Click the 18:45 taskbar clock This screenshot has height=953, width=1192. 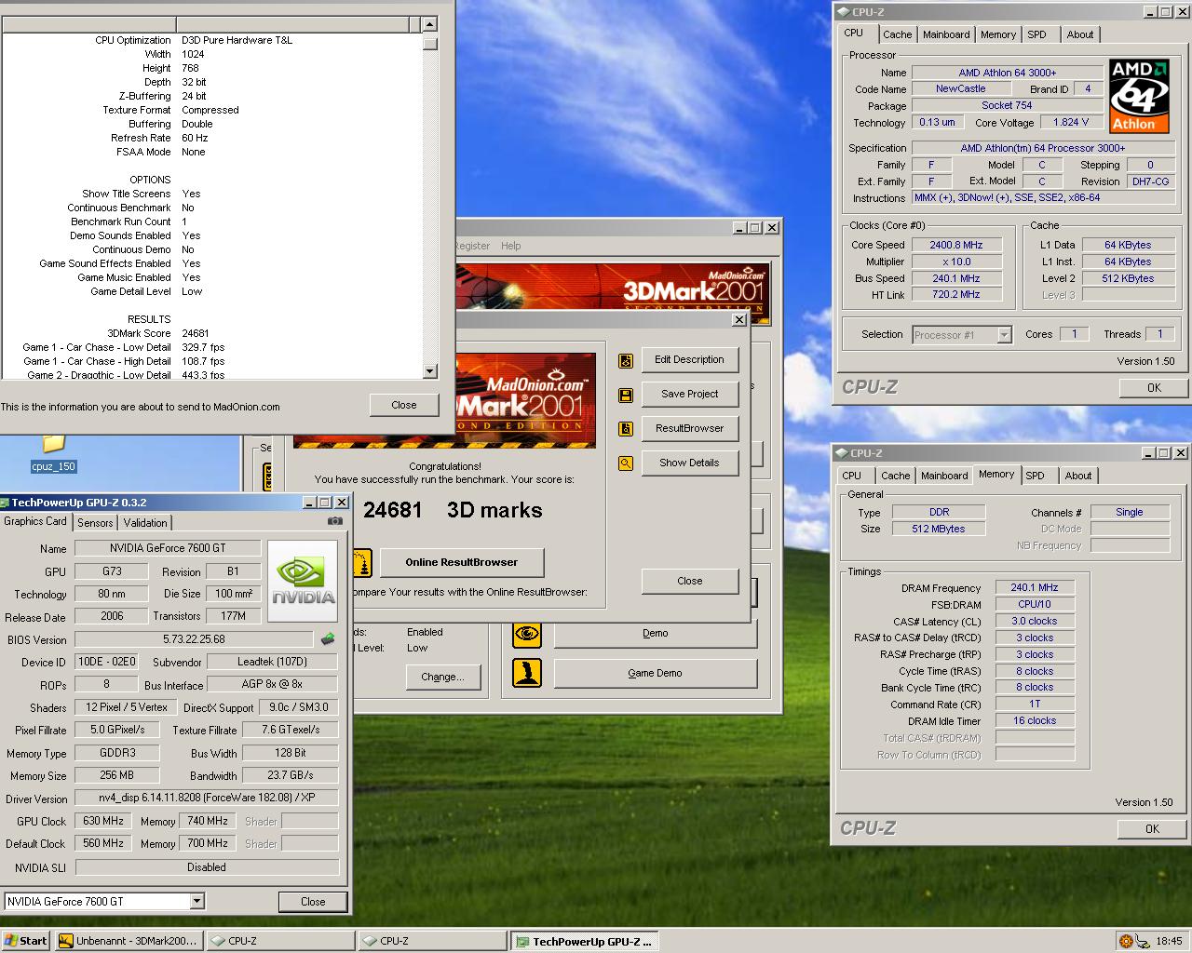point(1169,941)
